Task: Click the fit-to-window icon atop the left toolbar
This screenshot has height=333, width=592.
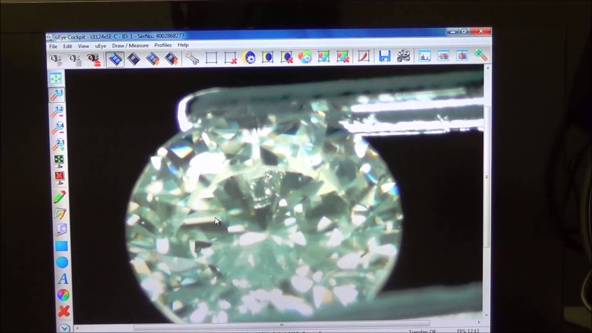Action: coord(56,78)
